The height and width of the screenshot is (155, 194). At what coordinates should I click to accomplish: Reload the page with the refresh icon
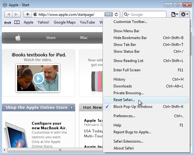point(116,15)
